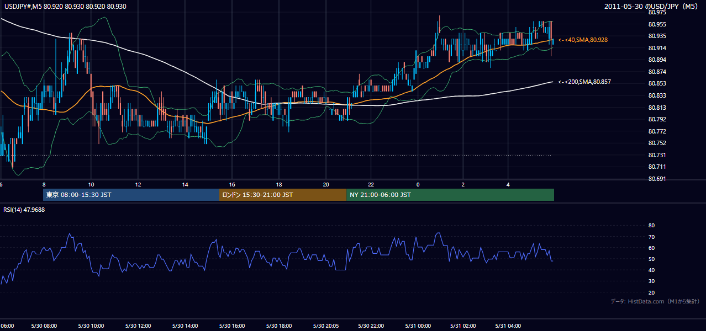The image size is (706, 331).
Task: Click hour tick '22' under the price chart
Action: pyautogui.click(x=371, y=184)
